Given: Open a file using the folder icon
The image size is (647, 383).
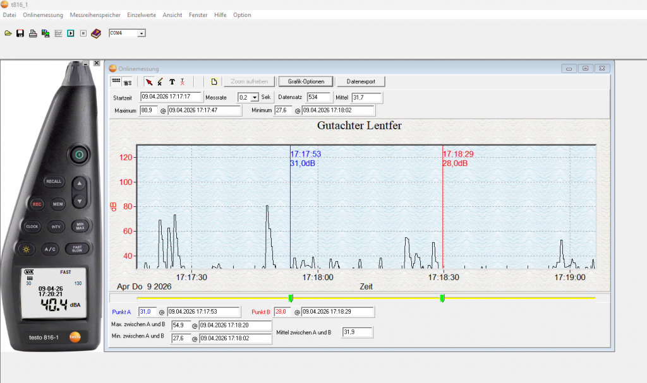Looking at the screenshot, I should 8,33.
